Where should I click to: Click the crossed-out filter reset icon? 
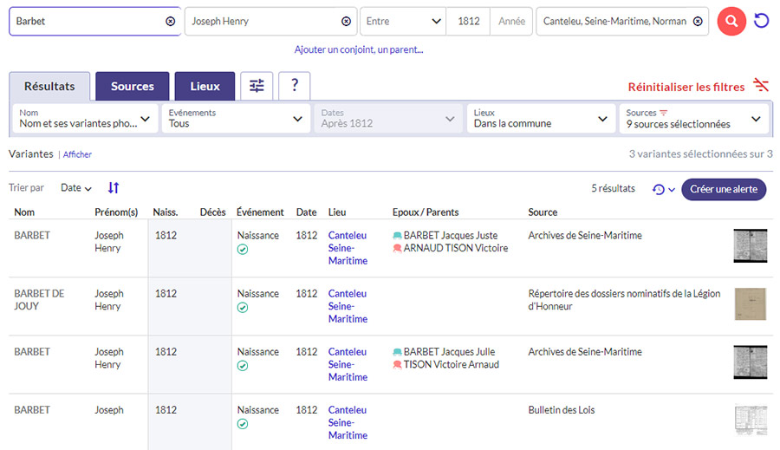761,85
